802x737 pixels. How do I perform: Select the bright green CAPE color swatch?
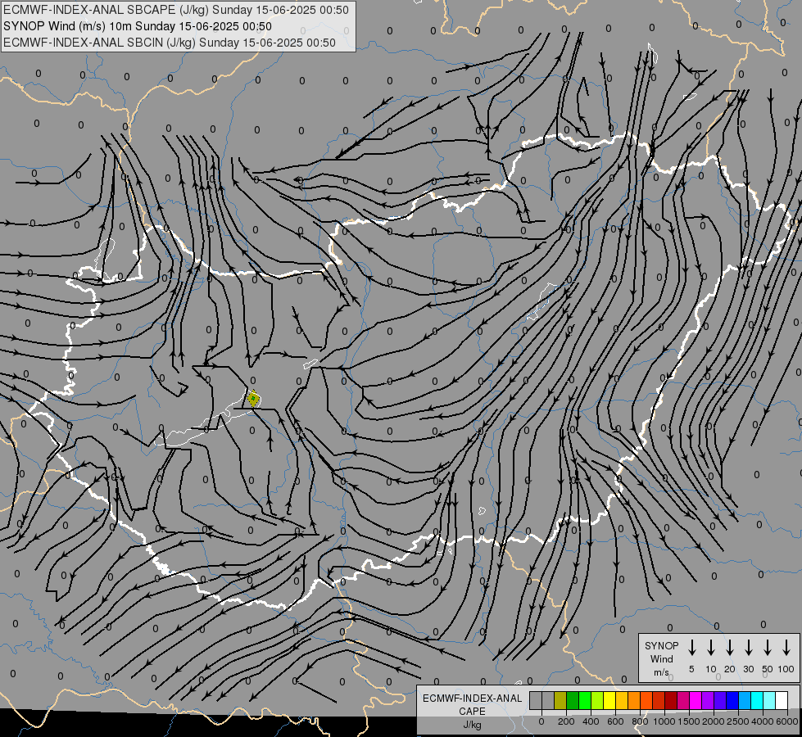click(585, 700)
